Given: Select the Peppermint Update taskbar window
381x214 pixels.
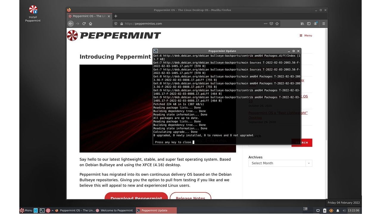Looking at the screenshot, I should pyautogui.click(x=156, y=210).
